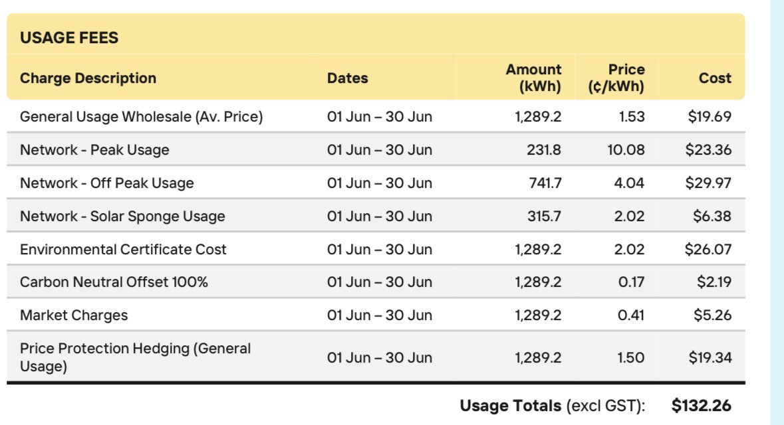
Task: Click the 315.7 kWh amount
Action: [x=545, y=216]
